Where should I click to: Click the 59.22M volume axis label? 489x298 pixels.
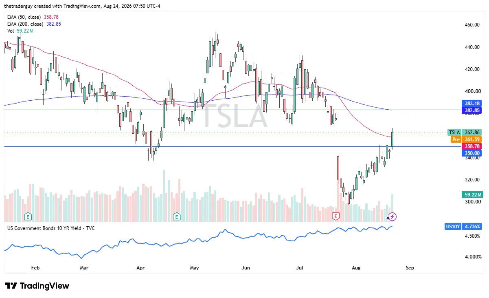pyautogui.click(x=472, y=194)
